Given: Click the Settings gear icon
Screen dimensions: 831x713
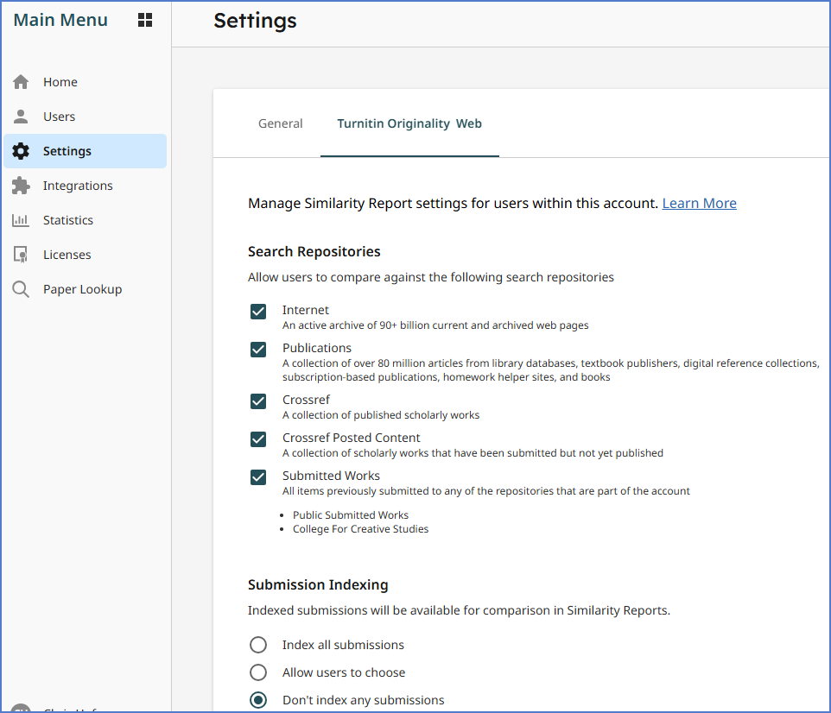Looking at the screenshot, I should pyautogui.click(x=21, y=151).
